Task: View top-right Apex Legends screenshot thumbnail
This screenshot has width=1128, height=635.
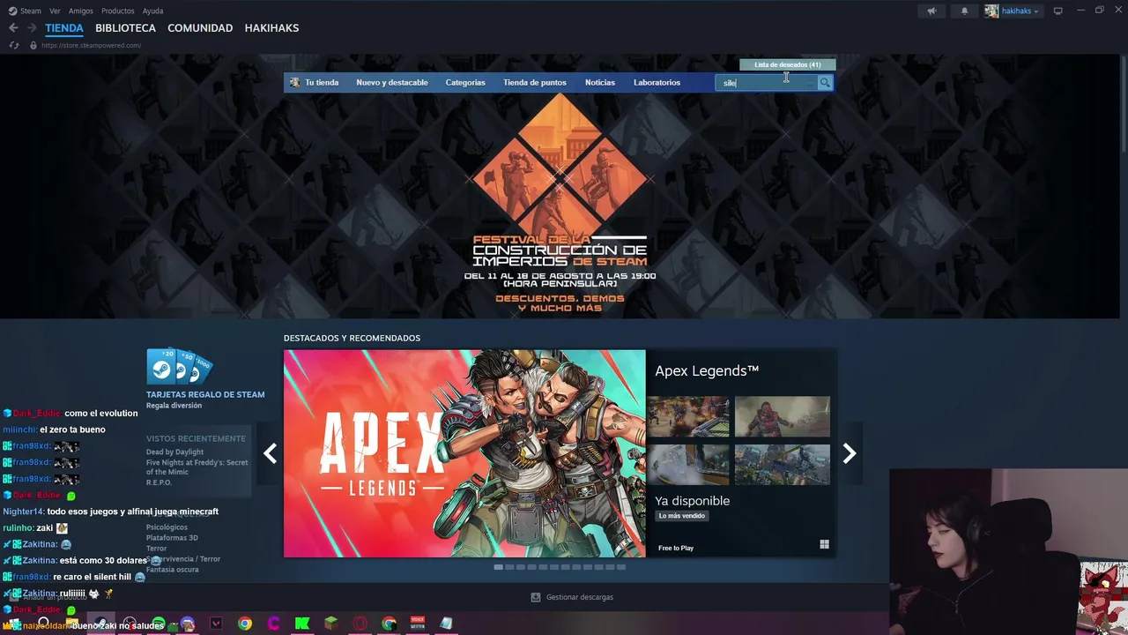Action: 783,416
